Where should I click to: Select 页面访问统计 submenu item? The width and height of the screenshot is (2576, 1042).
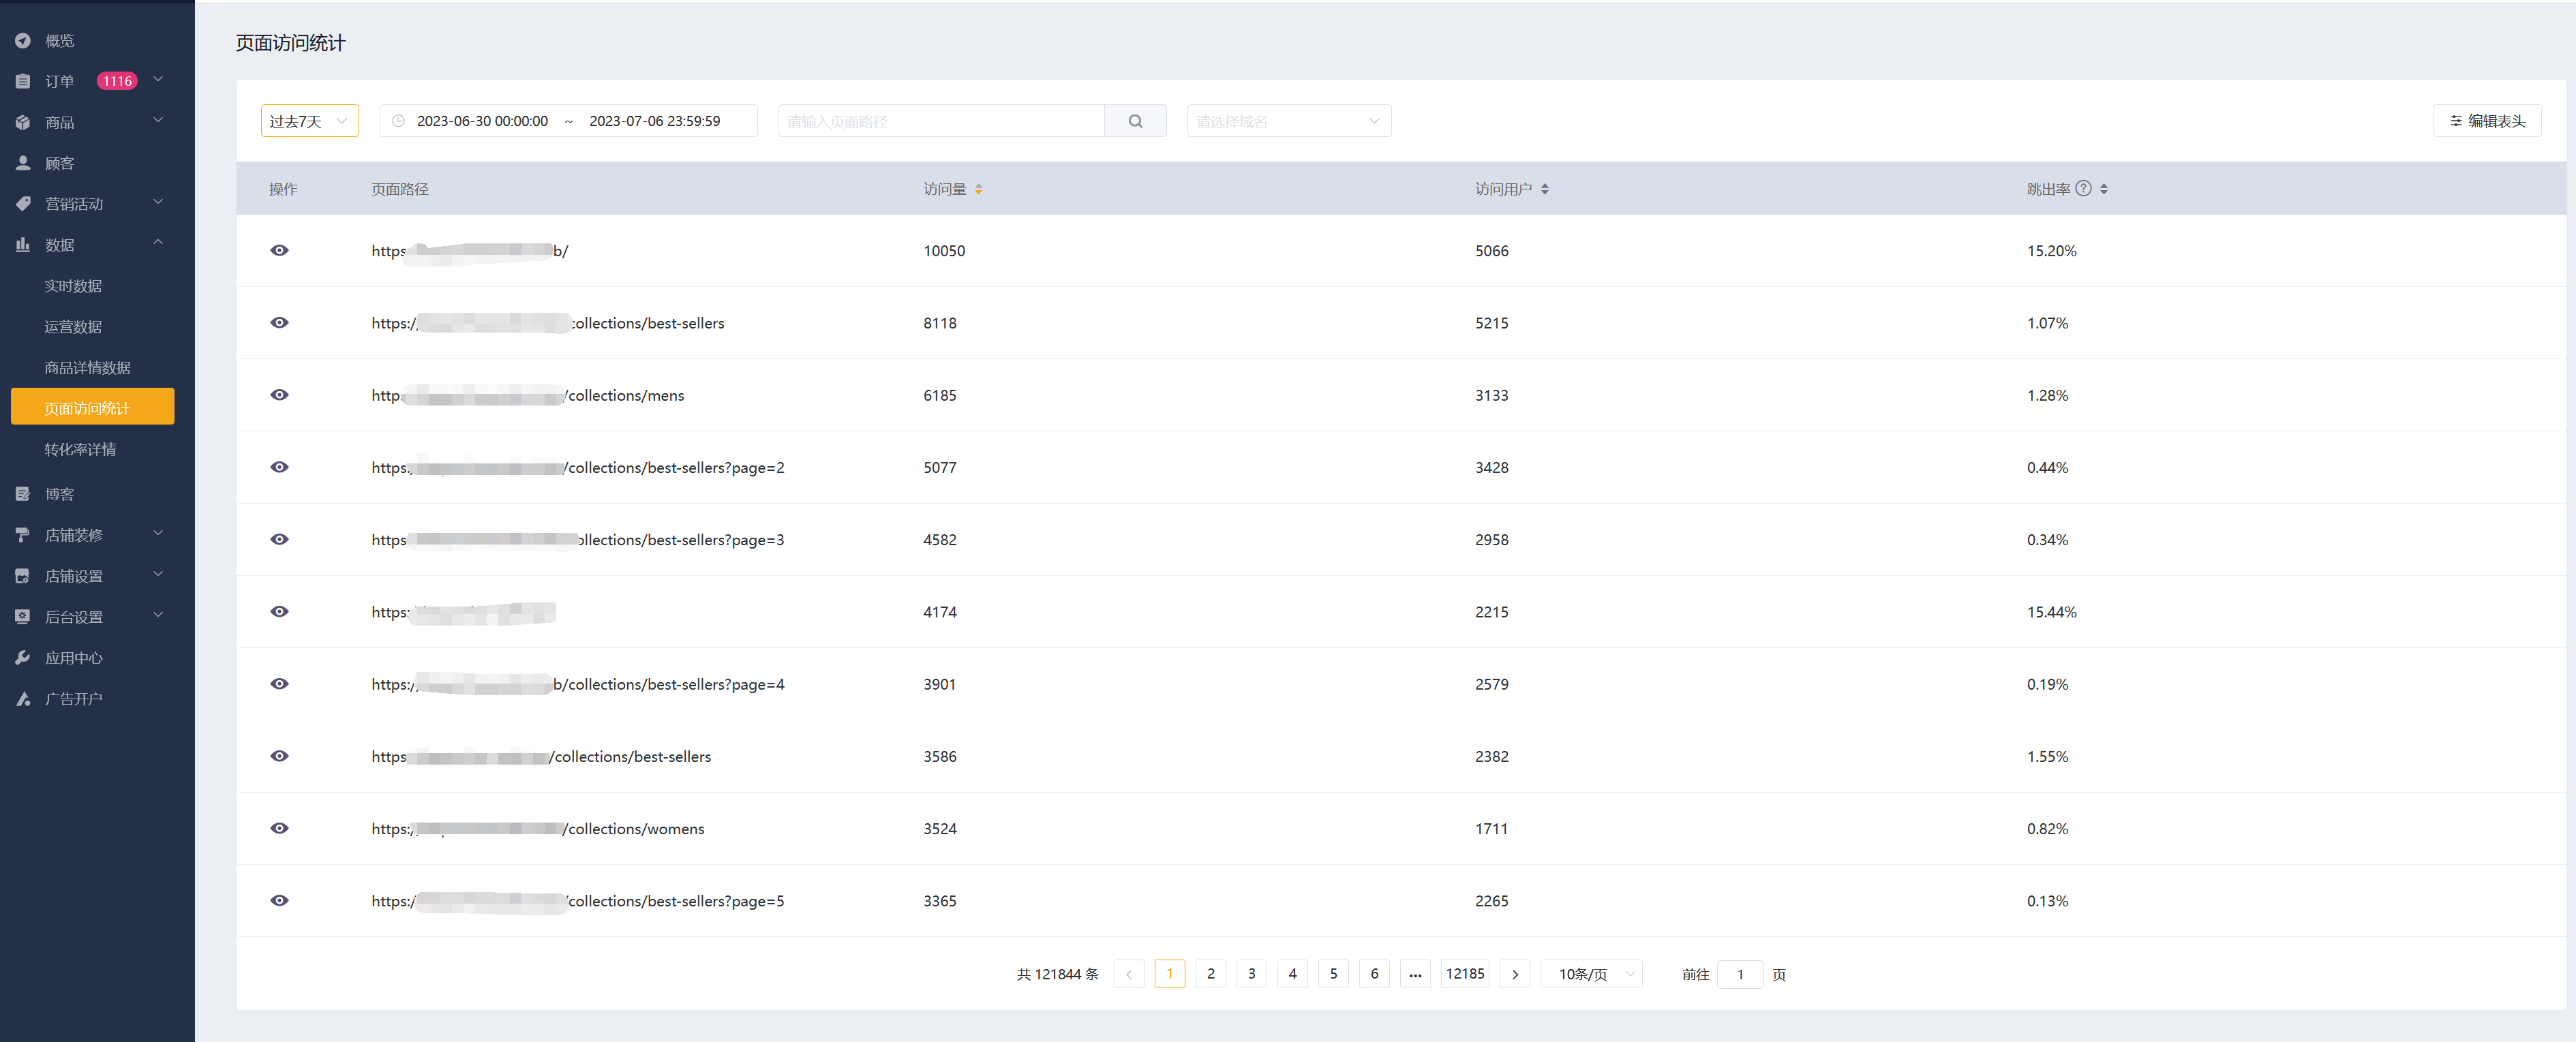92,407
